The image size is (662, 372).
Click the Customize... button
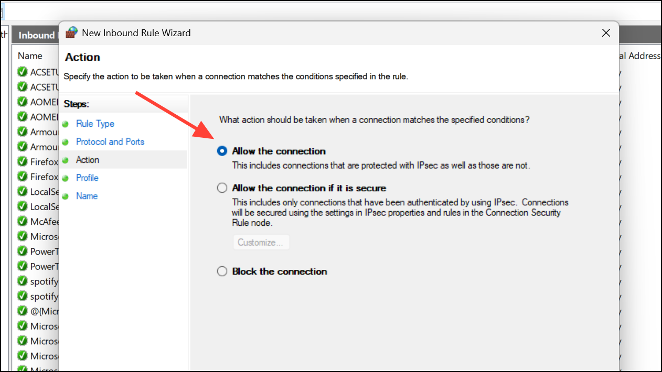click(261, 243)
